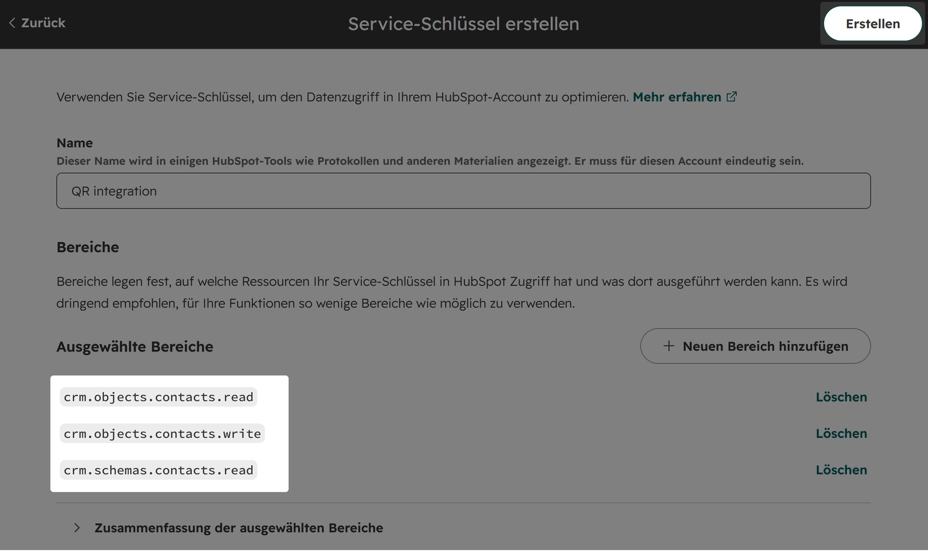Click the Service-Schlüssel erstellen page title
Screen dimensions: 928x551
click(x=463, y=24)
